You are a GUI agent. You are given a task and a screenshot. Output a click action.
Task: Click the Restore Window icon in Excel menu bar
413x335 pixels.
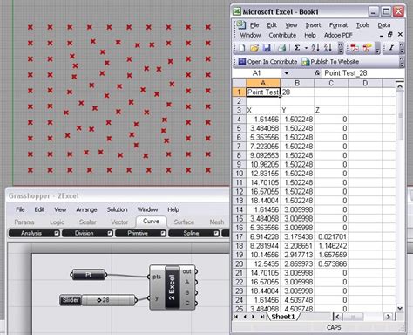pos(390,34)
